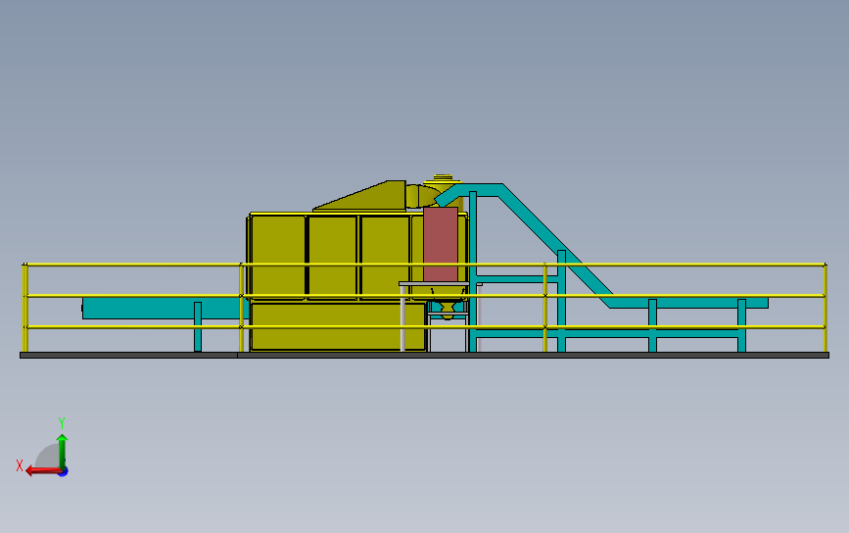Click the blue Z axis dot on the triad
This screenshot has width=849, height=533.
pyautogui.click(x=64, y=472)
